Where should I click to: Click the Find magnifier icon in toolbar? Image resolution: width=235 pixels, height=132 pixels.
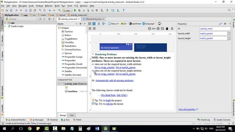(x=40, y=10)
